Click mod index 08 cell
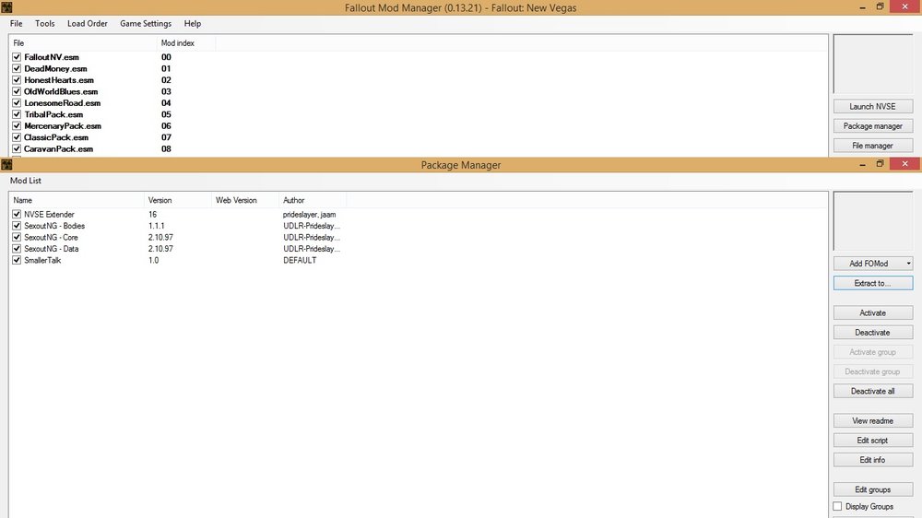The image size is (922, 518). (x=166, y=148)
